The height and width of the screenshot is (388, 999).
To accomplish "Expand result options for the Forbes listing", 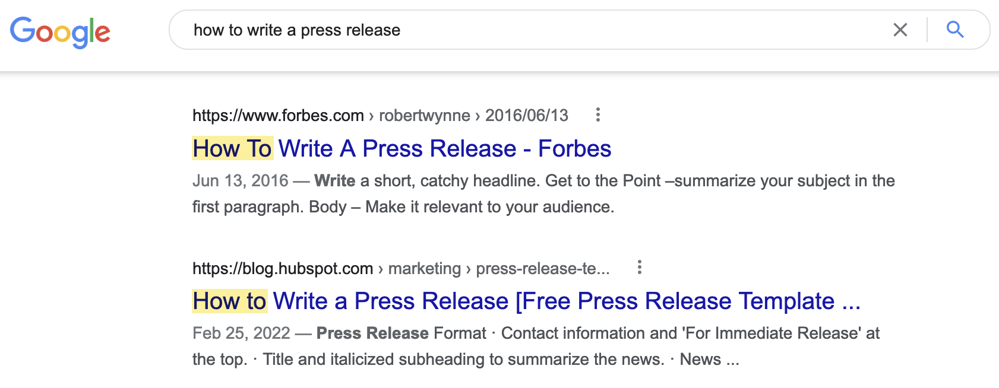I will [597, 115].
